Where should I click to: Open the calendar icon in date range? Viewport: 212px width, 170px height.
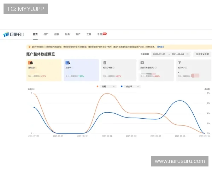pos(187,54)
